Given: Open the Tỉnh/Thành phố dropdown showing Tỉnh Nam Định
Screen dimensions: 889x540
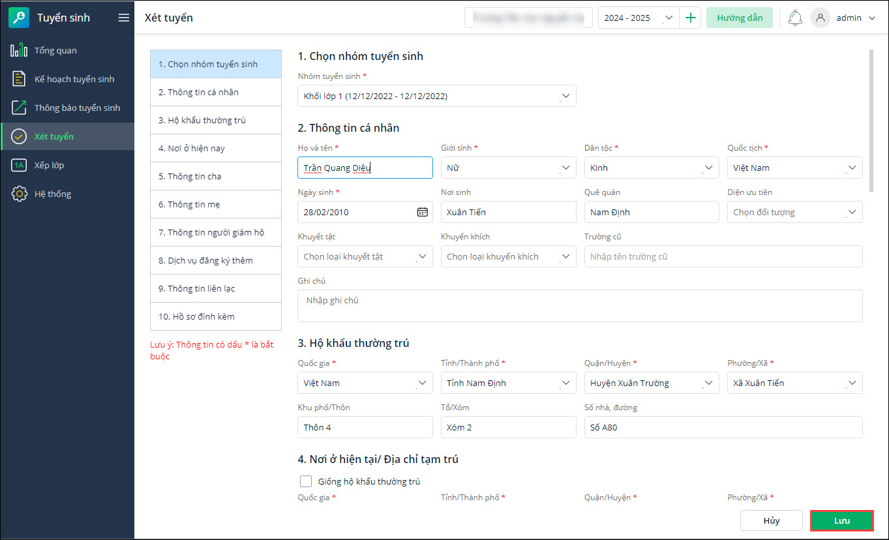Looking at the screenshot, I should [x=509, y=383].
